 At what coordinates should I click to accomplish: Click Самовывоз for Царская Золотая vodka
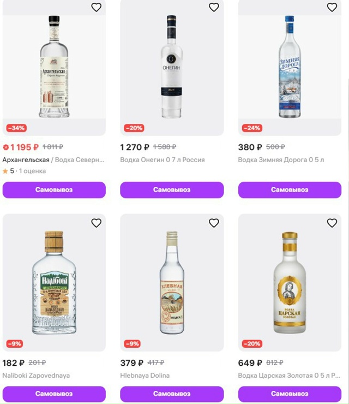tap(290, 394)
